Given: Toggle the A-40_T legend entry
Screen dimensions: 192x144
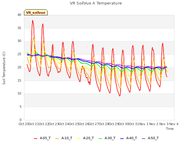Looking at the screenshot, I should click(x=129, y=138).
